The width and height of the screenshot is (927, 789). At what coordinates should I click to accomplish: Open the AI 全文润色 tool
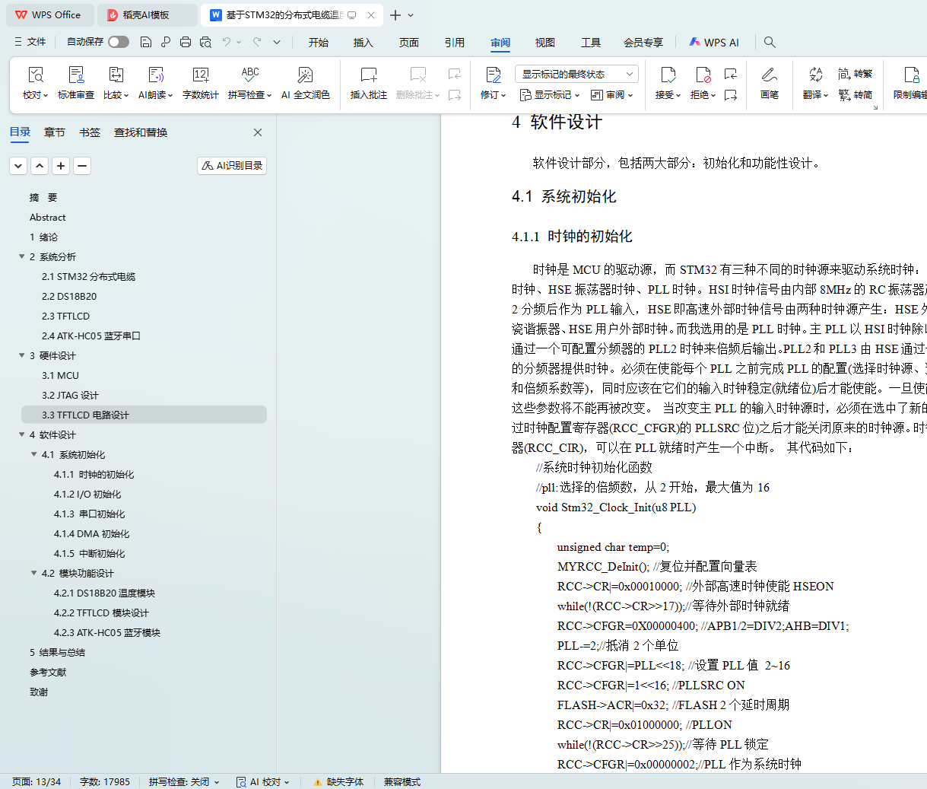pyautogui.click(x=305, y=75)
